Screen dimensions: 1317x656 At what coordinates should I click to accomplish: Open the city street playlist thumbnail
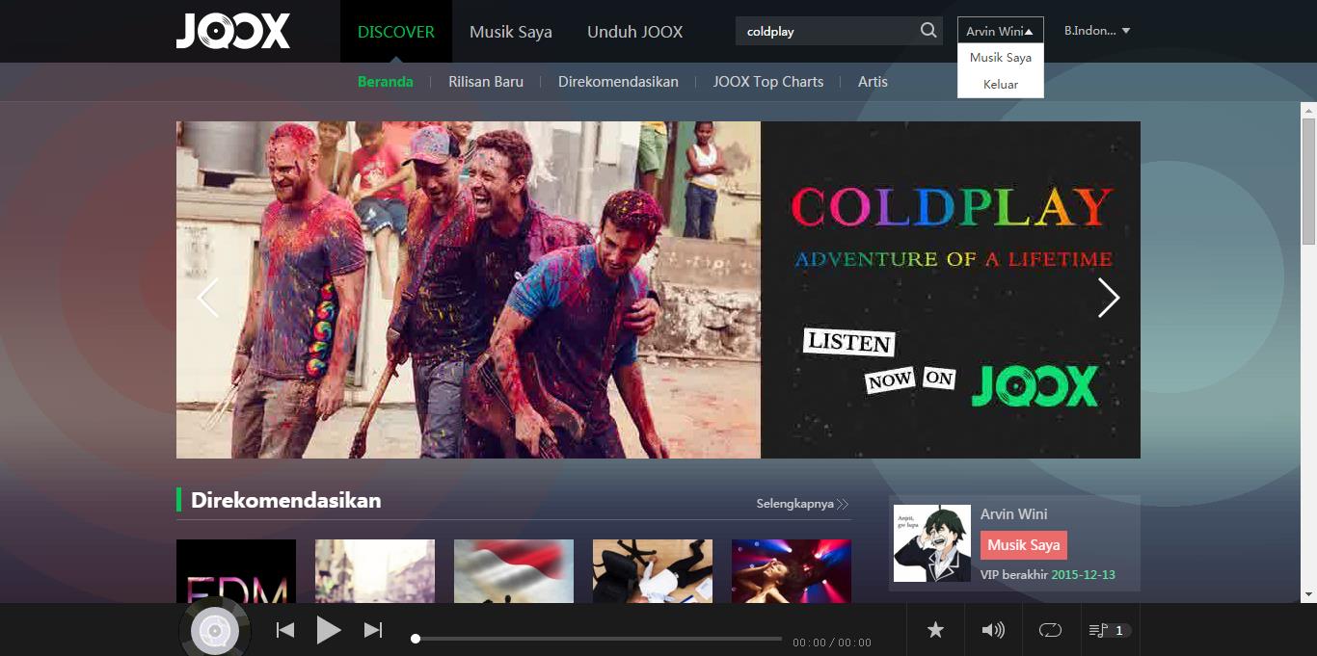(x=375, y=571)
